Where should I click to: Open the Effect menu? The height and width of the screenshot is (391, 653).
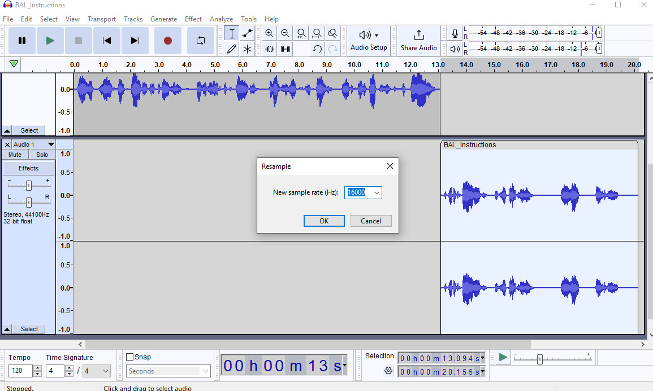coord(193,19)
